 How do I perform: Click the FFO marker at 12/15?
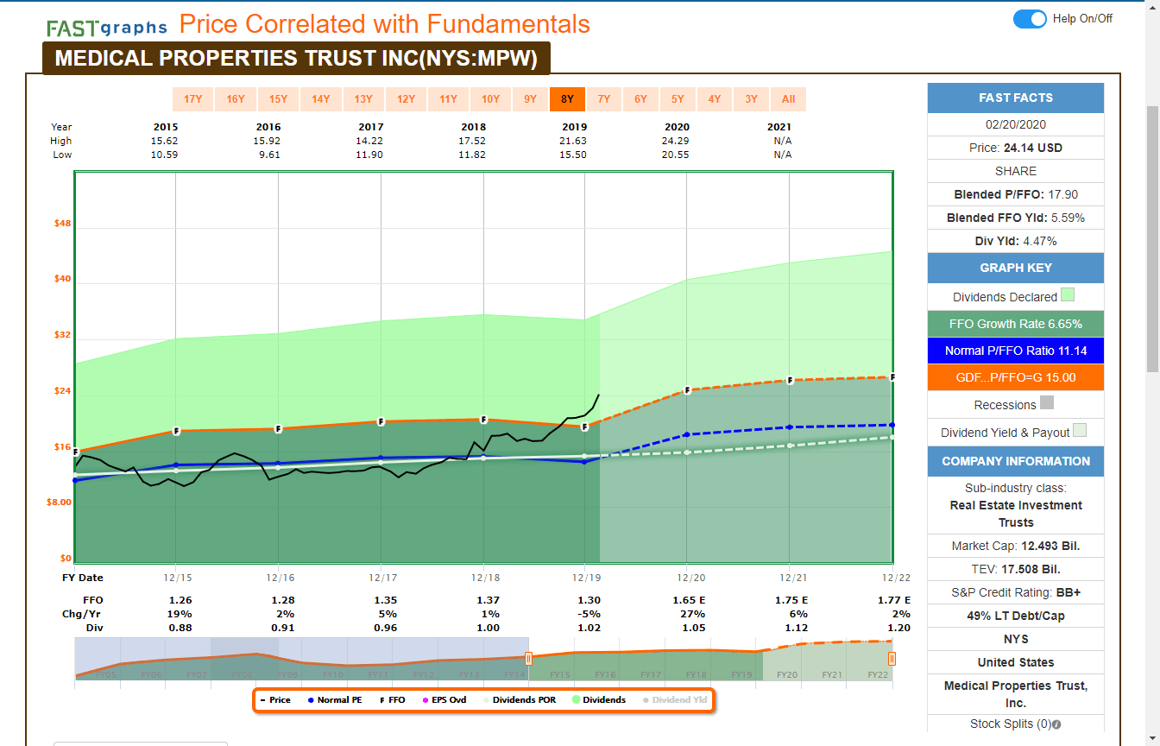[176, 430]
